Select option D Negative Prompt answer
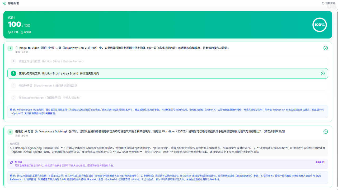The width and height of the screenshot is (338, 190). coord(167,98)
